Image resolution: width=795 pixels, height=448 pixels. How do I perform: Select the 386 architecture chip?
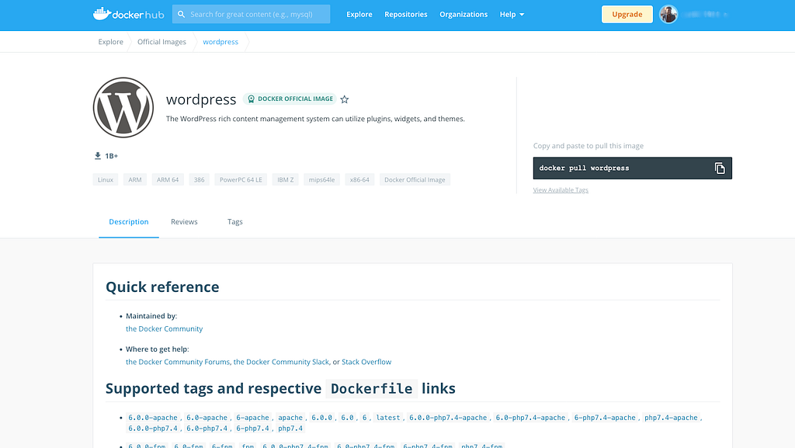pyautogui.click(x=200, y=179)
